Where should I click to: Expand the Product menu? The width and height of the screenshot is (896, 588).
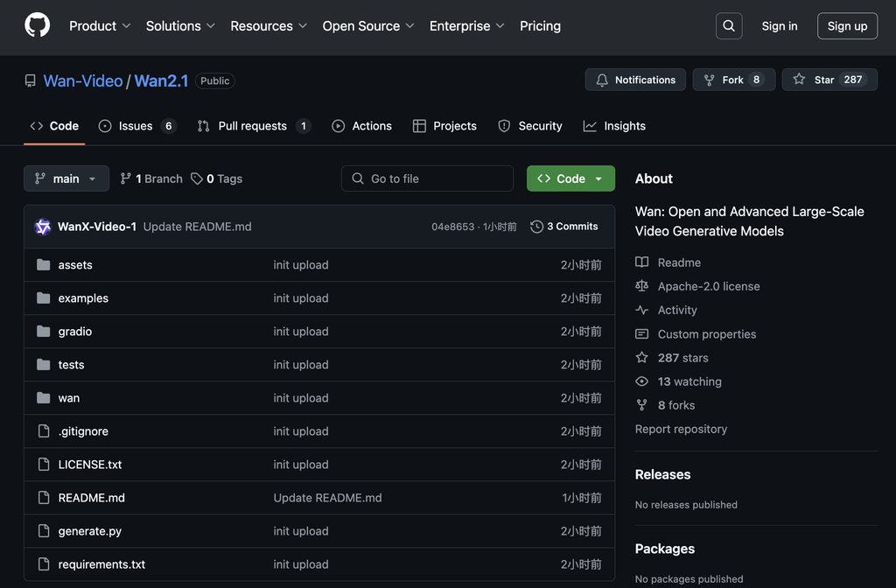pyautogui.click(x=100, y=25)
